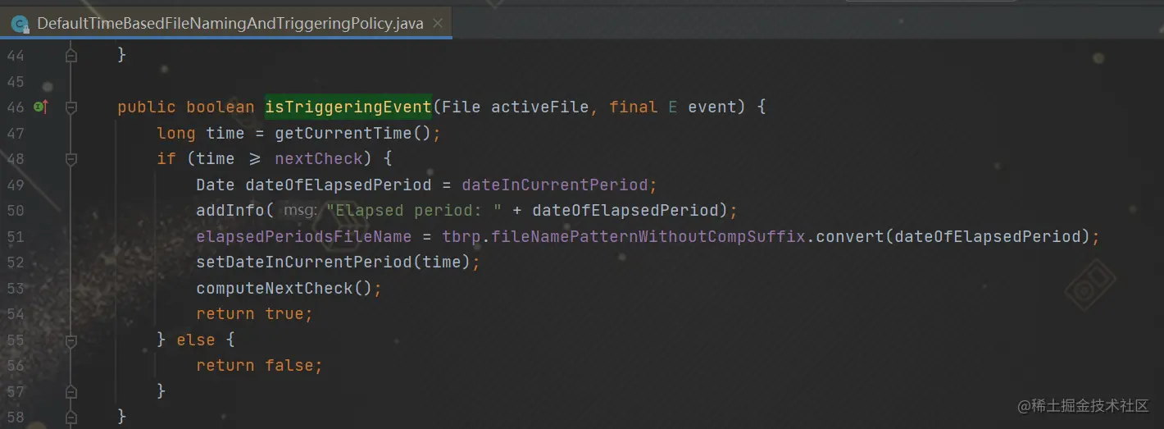Click the return false statement

tap(259, 366)
